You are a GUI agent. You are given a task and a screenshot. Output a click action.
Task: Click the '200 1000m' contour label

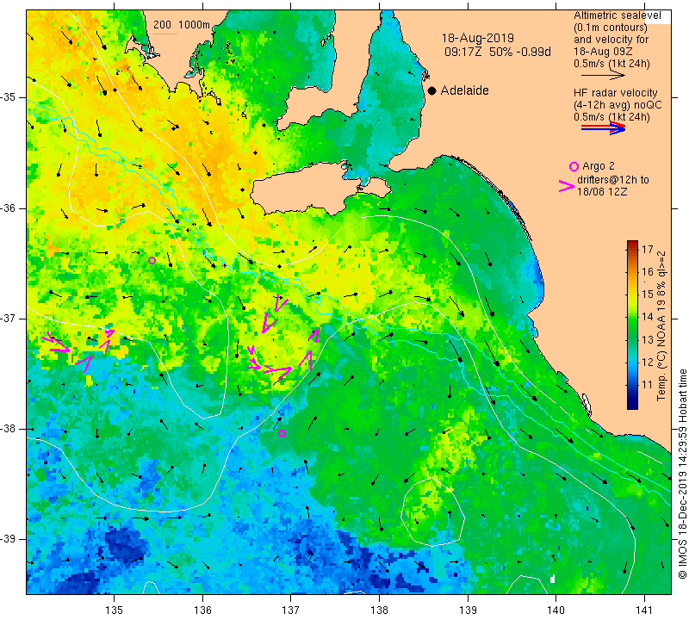pyautogui.click(x=182, y=25)
